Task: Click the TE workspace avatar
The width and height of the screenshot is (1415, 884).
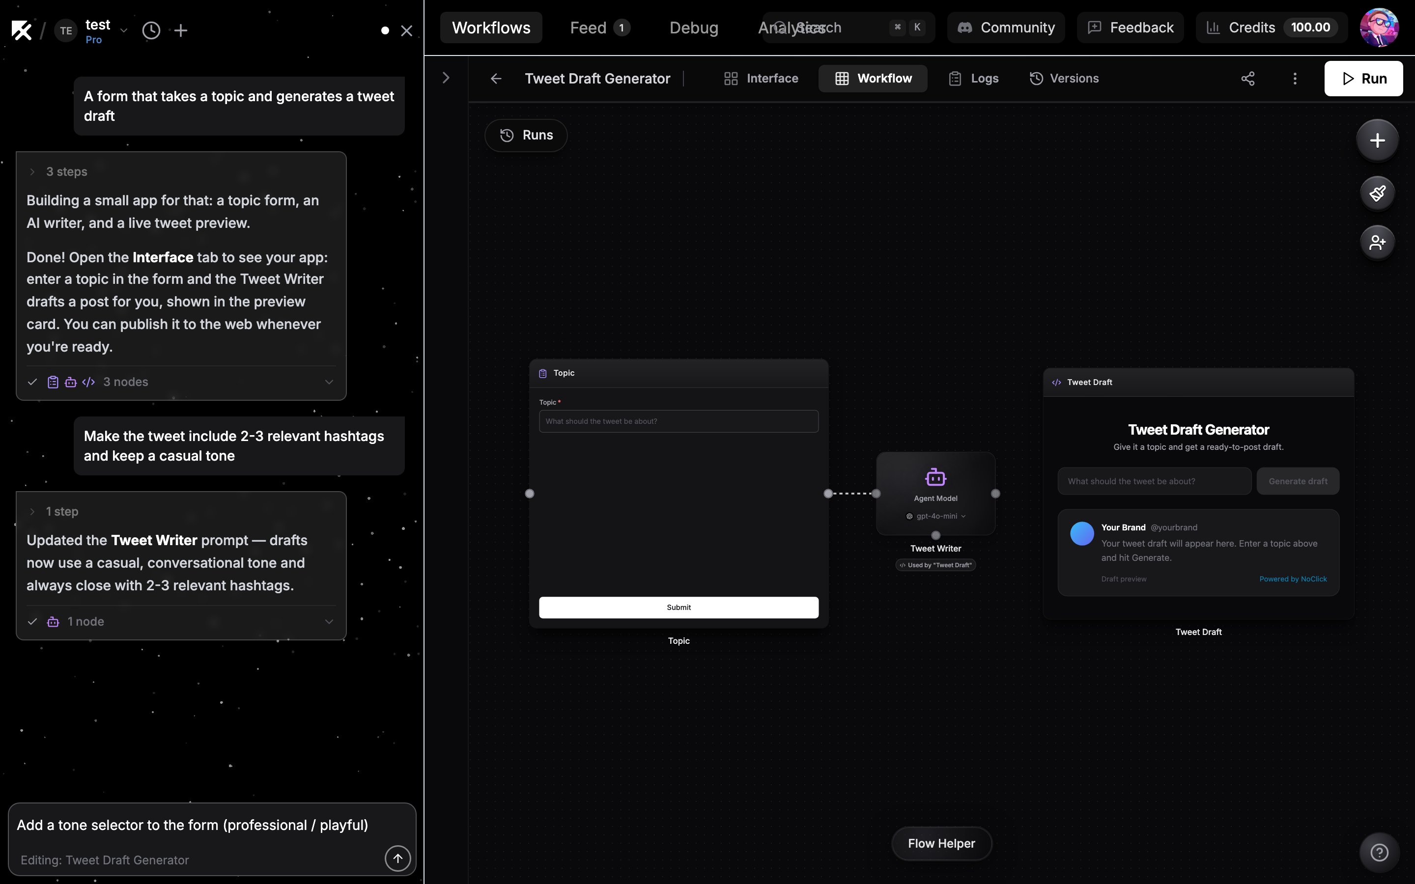Action: tap(66, 30)
